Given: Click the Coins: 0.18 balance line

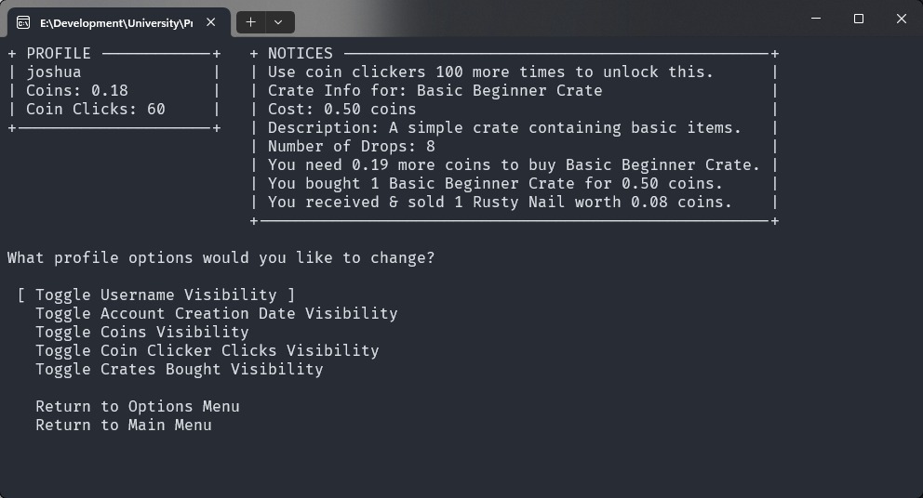Looking at the screenshot, I should pos(76,90).
